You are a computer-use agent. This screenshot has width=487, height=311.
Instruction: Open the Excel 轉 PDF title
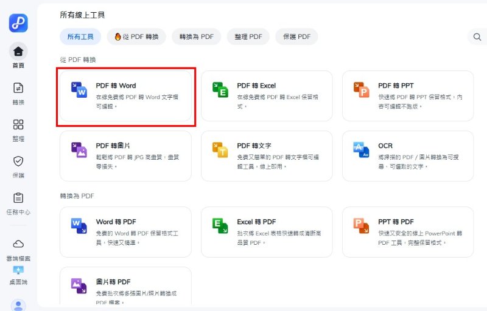coord(256,222)
